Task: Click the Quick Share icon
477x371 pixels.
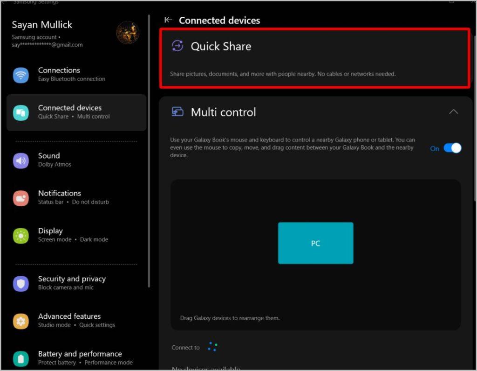Action: tap(177, 46)
